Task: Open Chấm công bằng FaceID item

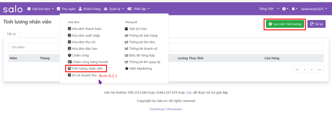Action: (88, 62)
